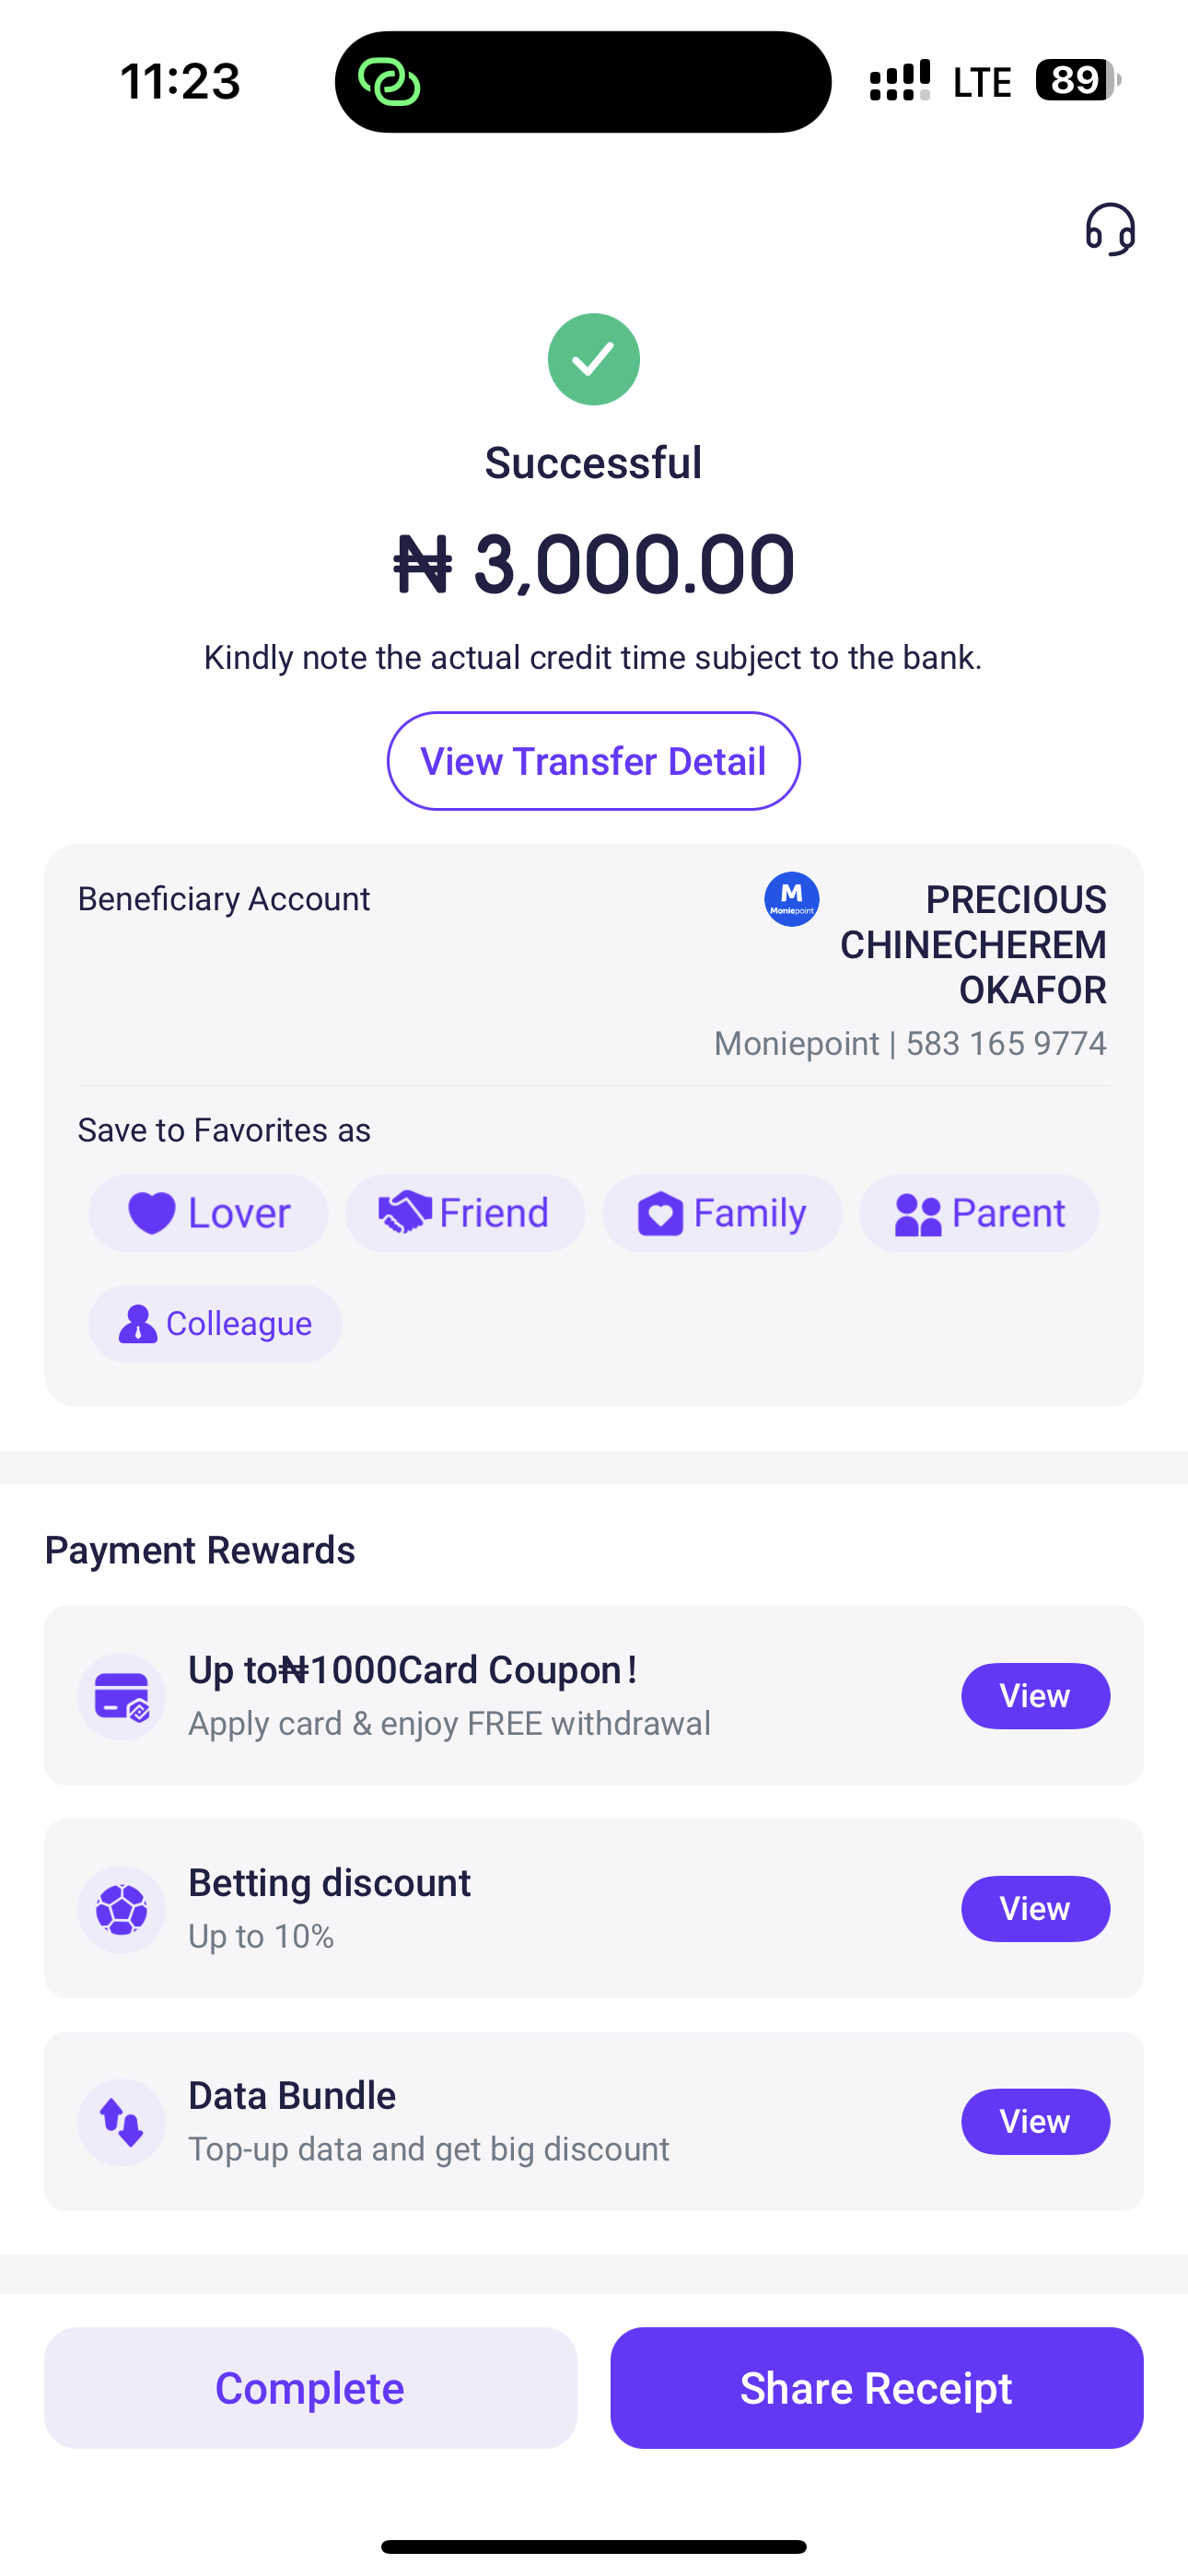Tap the home indicator bar
Image resolution: width=1188 pixels, height=2576 pixels.
point(593,2546)
